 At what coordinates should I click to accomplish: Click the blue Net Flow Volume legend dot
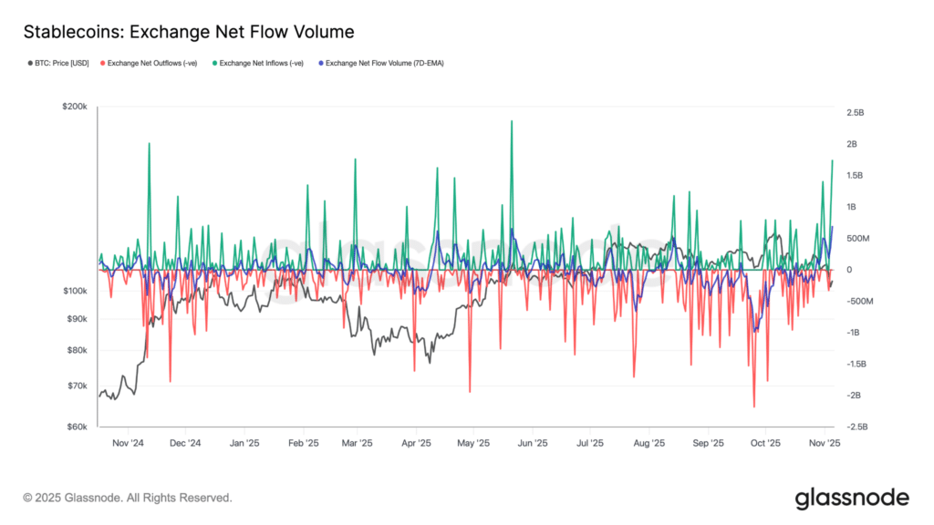coord(321,63)
